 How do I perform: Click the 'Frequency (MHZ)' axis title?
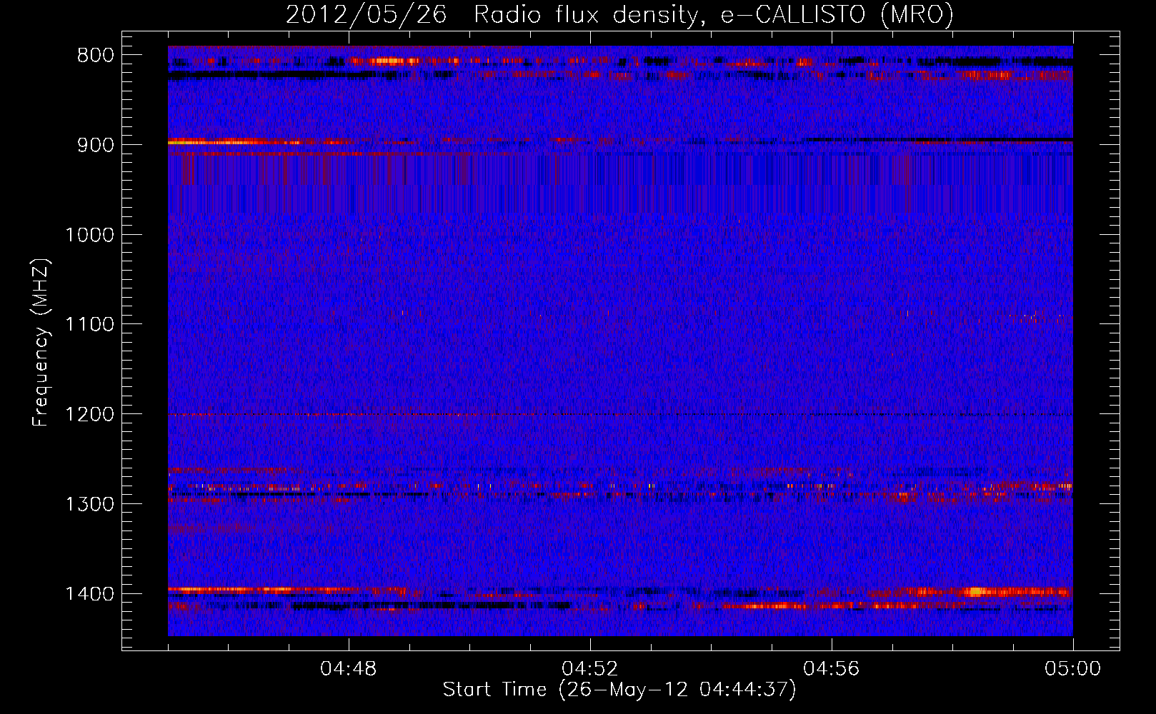click(x=41, y=343)
